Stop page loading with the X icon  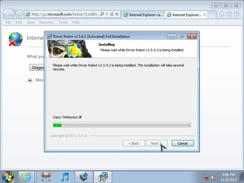(x=117, y=14)
